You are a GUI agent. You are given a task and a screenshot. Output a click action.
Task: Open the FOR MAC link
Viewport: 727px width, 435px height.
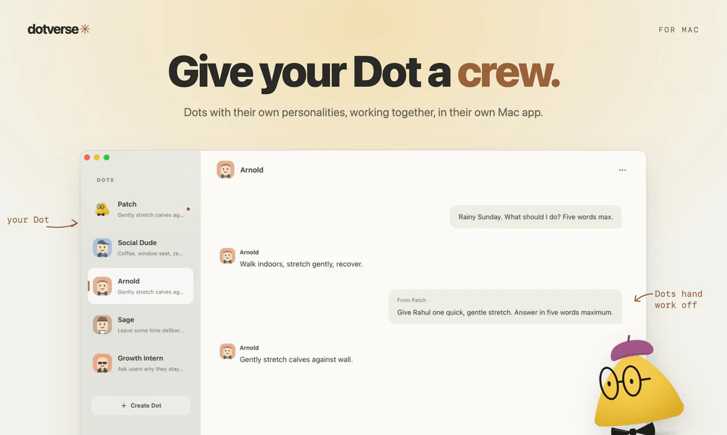click(679, 30)
